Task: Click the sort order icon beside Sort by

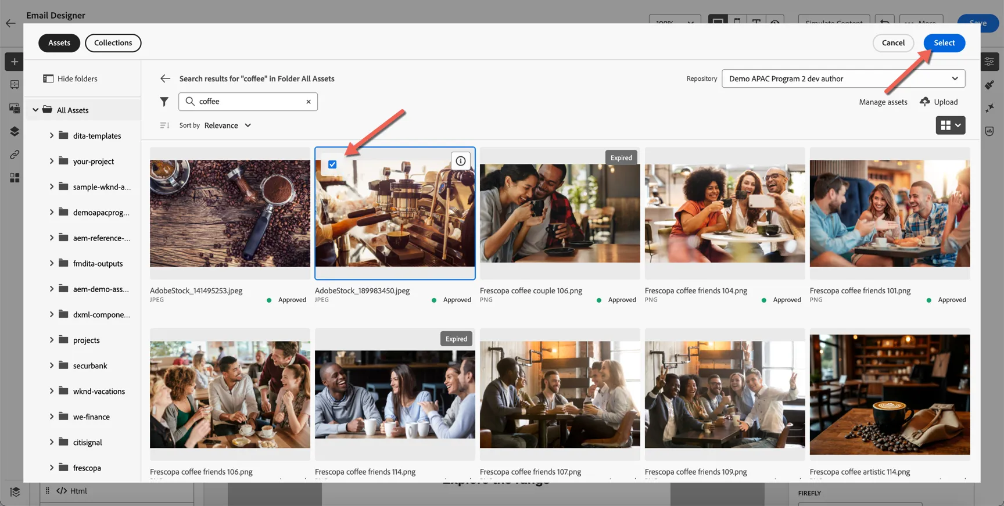Action: click(x=164, y=125)
